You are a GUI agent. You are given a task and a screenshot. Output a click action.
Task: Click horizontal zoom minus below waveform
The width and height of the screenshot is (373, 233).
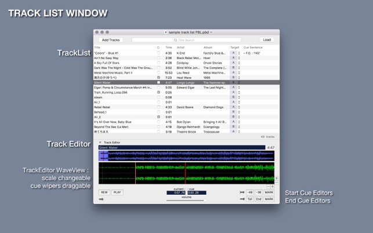269,187
